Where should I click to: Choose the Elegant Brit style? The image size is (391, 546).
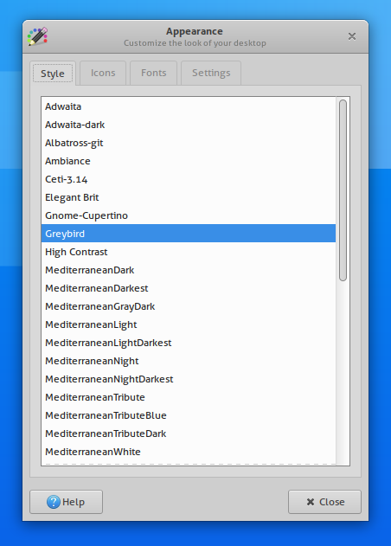click(x=189, y=197)
